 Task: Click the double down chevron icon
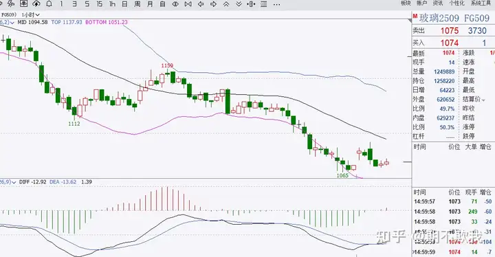pos(239,4)
